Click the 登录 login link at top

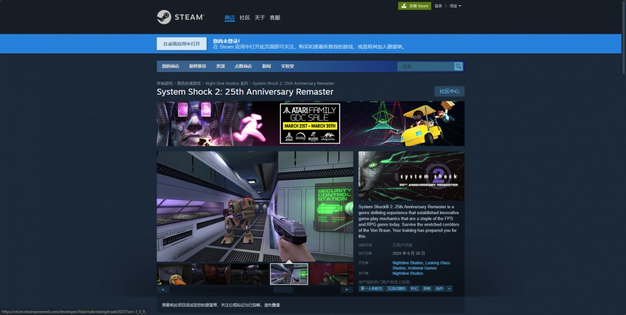[x=438, y=6]
